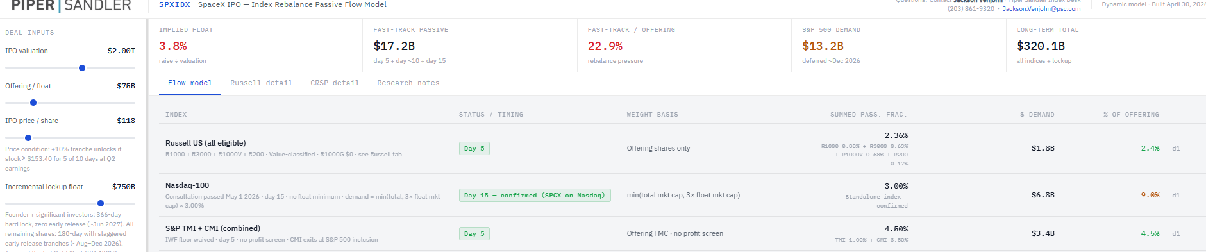Click the SUMMED PASS. FRAC. column header
Viewport: 1206px width, 252px height.
(869, 115)
